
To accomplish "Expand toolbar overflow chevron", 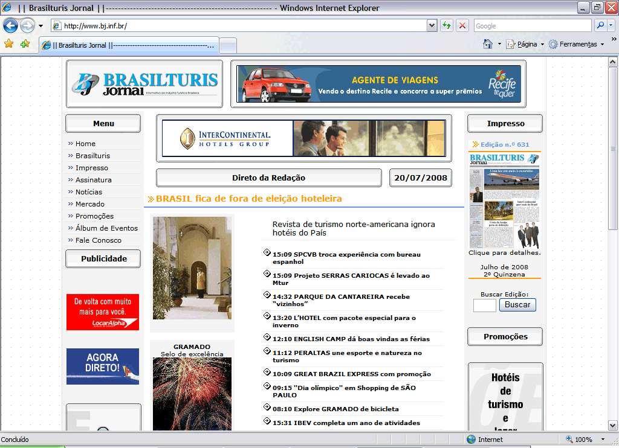I will [x=614, y=39].
